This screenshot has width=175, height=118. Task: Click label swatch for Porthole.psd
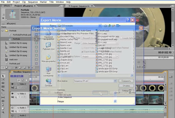[37, 64]
